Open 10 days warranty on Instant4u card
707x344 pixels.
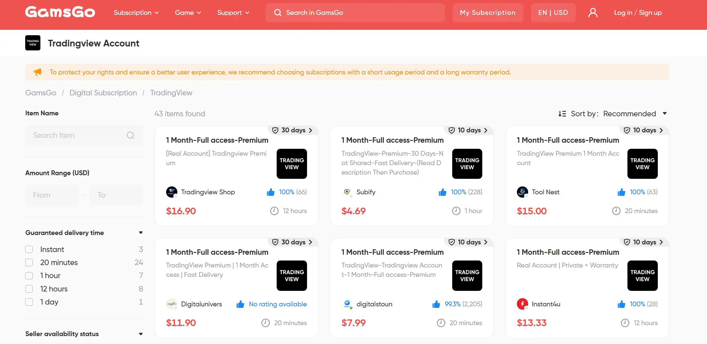644,242
